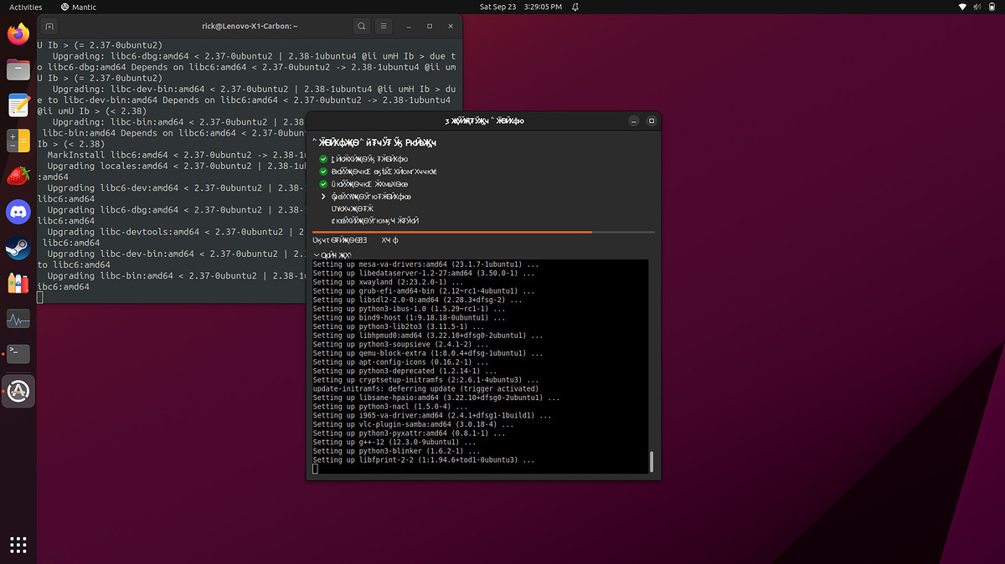The image size is (1005, 564).
Task: Click the line 'Setting up libsdl2-2.0-0:amd64'
Action: click(417, 300)
